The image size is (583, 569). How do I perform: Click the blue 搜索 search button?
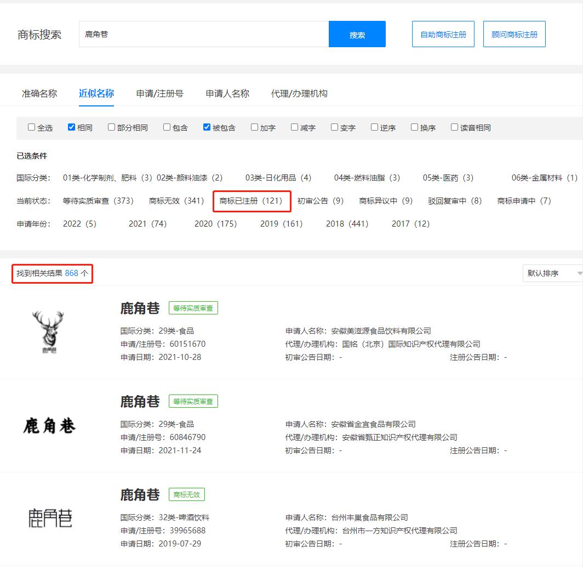(x=357, y=33)
